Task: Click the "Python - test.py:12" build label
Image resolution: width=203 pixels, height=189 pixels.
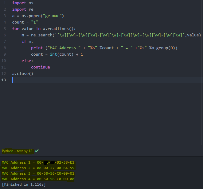Action: (17, 151)
